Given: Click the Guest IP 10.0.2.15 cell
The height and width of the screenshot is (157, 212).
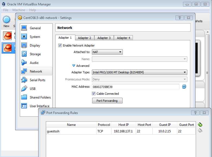Looking at the screenshot, I should (165, 131).
